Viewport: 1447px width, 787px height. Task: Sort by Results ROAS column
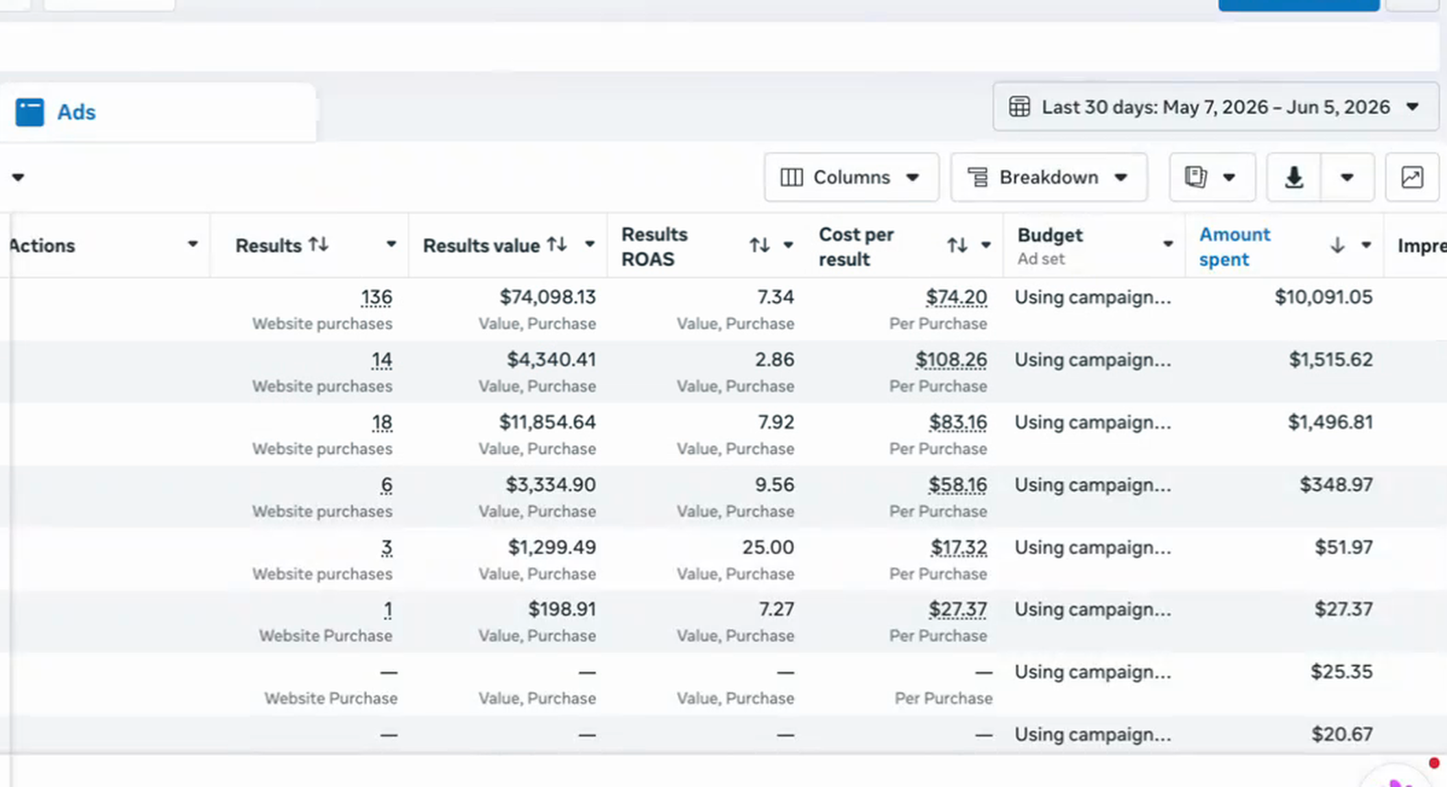click(759, 245)
